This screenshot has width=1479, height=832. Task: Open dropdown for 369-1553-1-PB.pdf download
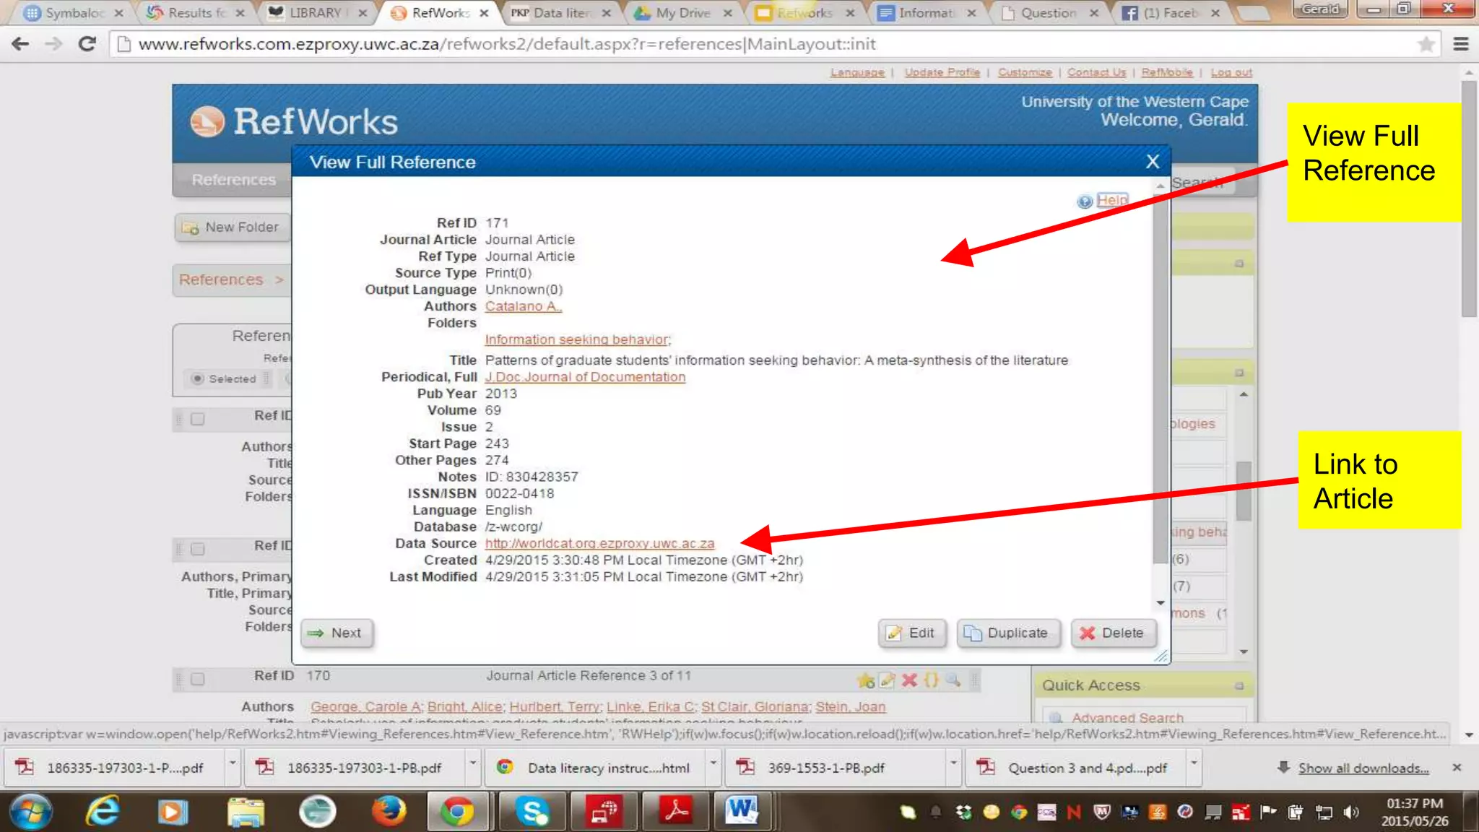953,763
